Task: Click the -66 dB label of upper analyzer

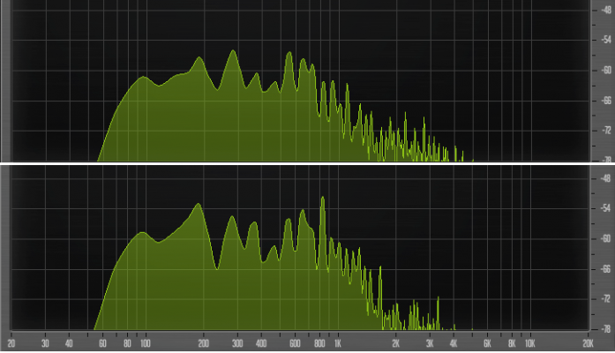Action: tap(606, 101)
